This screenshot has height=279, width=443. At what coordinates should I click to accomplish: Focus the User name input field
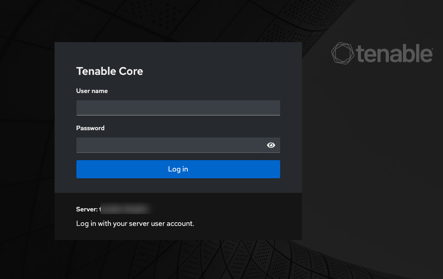[178, 108]
